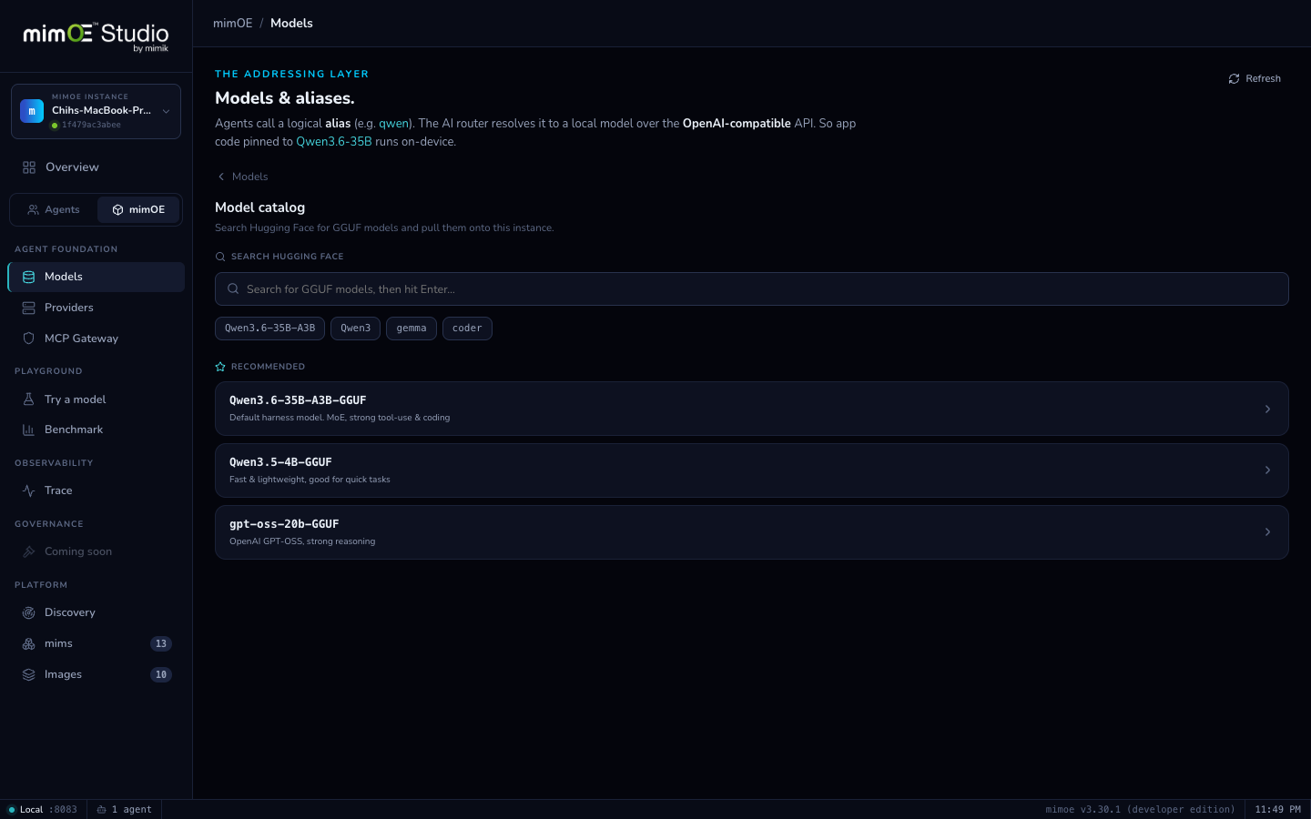Click the back chevron beside Models
The height and width of the screenshot is (819, 1311).
click(221, 177)
